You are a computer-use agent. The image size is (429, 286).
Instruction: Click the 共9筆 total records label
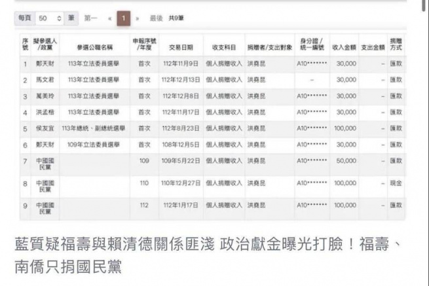[176, 18]
